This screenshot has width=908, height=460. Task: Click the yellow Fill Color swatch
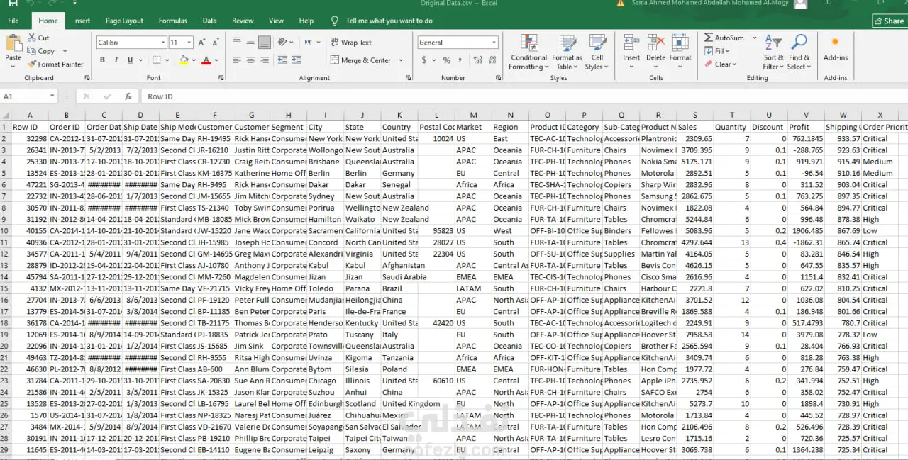click(184, 60)
